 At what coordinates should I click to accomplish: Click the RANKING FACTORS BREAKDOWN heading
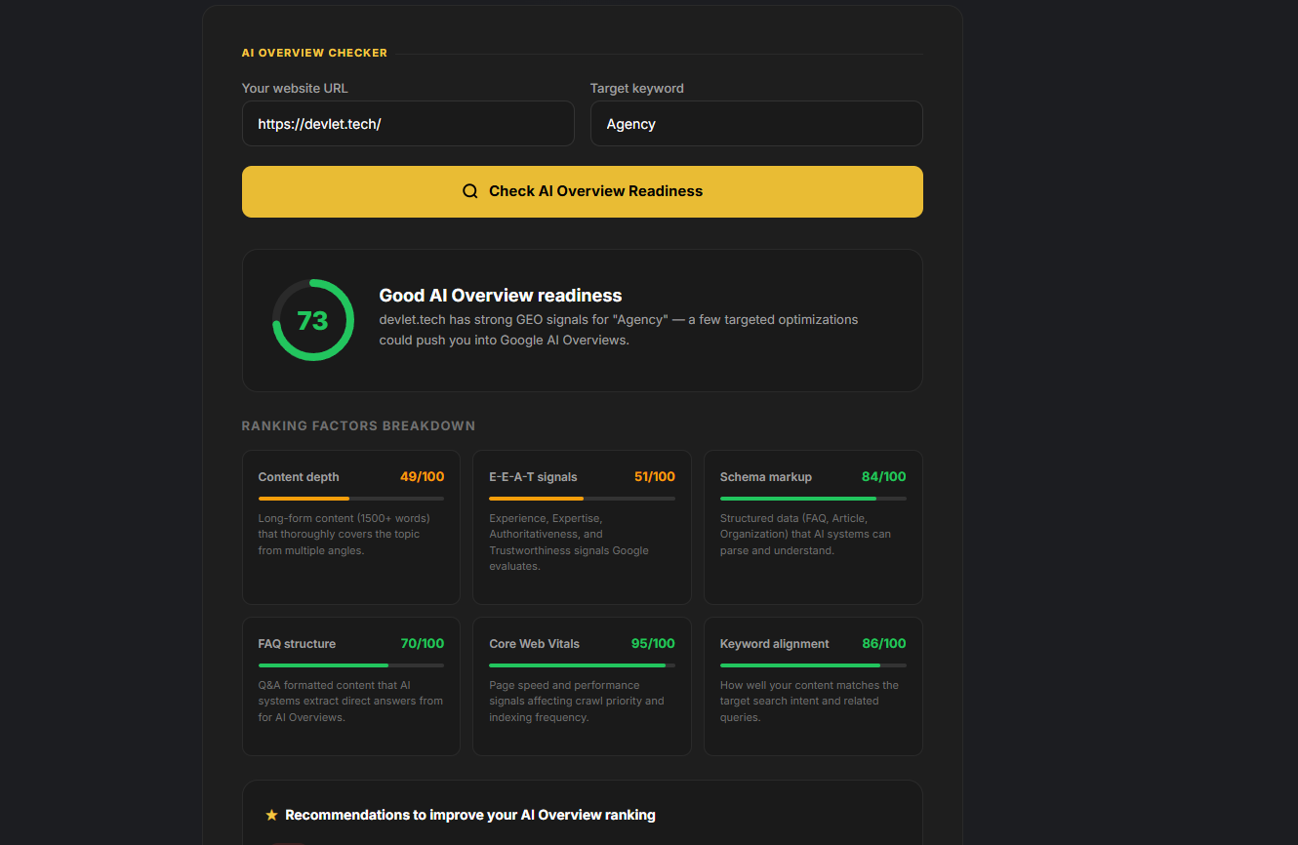point(358,426)
